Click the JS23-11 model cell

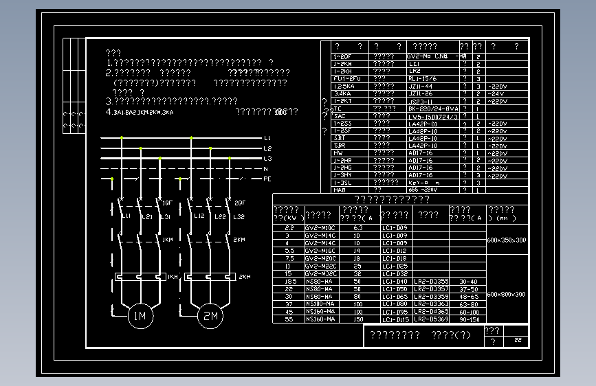[x=421, y=102]
